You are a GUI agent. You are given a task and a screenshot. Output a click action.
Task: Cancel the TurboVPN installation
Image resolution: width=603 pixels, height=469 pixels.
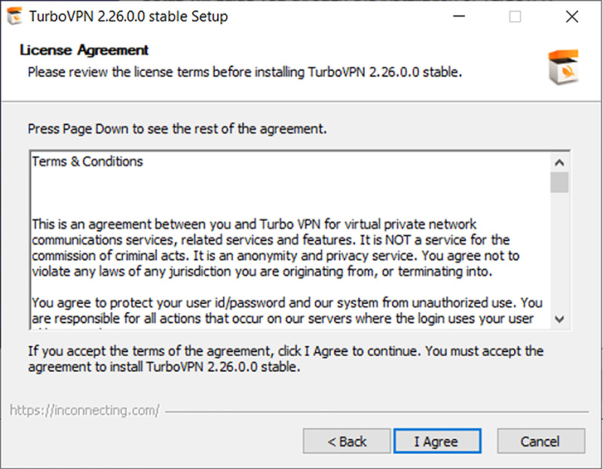point(540,441)
